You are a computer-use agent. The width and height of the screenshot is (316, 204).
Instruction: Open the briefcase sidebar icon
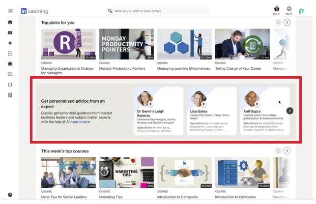[10, 64]
